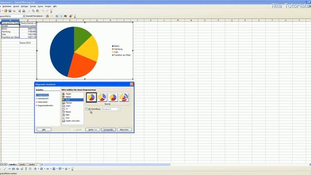Click the Weiter >> button
This screenshot has width=311, height=175.
(x=93, y=130)
